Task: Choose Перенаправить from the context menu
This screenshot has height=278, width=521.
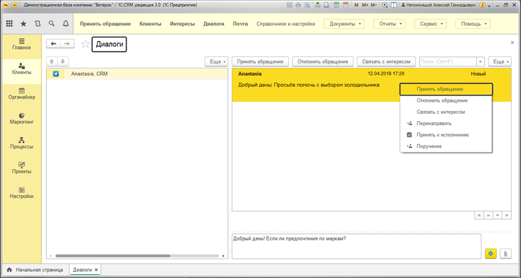Action: 434,124
